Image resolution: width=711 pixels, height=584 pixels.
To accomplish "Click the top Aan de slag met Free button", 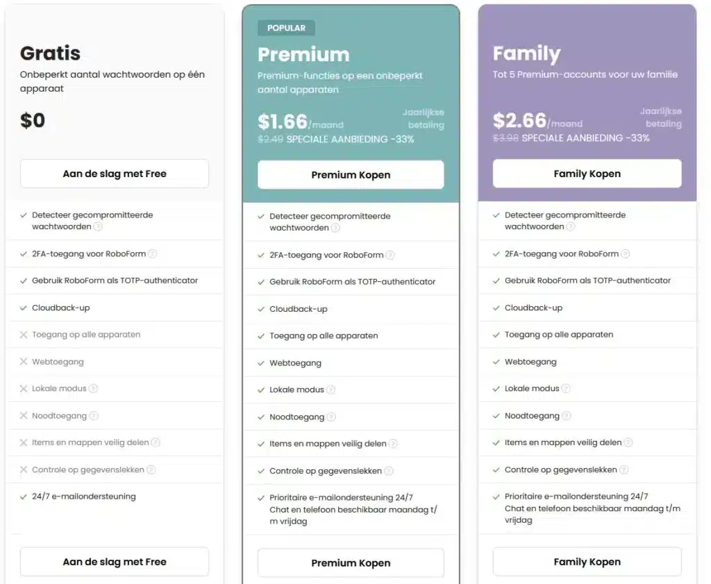I will 115,174.
